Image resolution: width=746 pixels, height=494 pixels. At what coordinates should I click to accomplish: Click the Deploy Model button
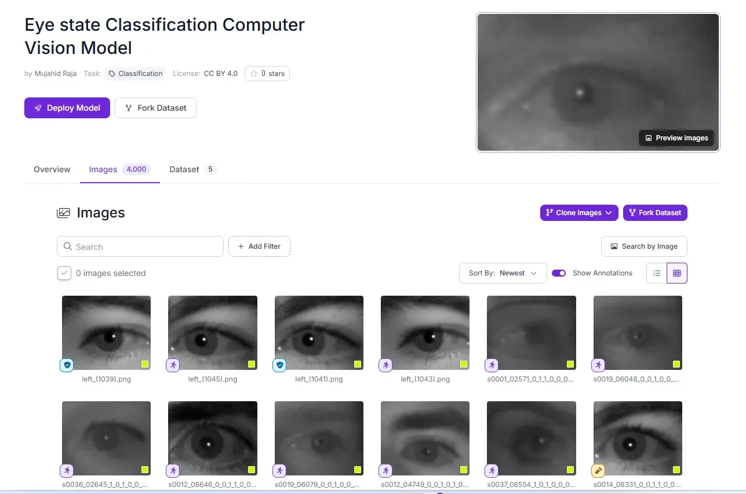(67, 108)
